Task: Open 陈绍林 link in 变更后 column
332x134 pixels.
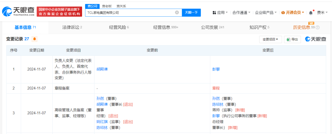Action: pyautogui.click(x=218, y=104)
